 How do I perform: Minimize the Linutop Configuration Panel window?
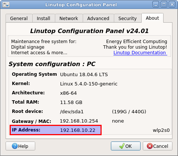pos(156,5)
